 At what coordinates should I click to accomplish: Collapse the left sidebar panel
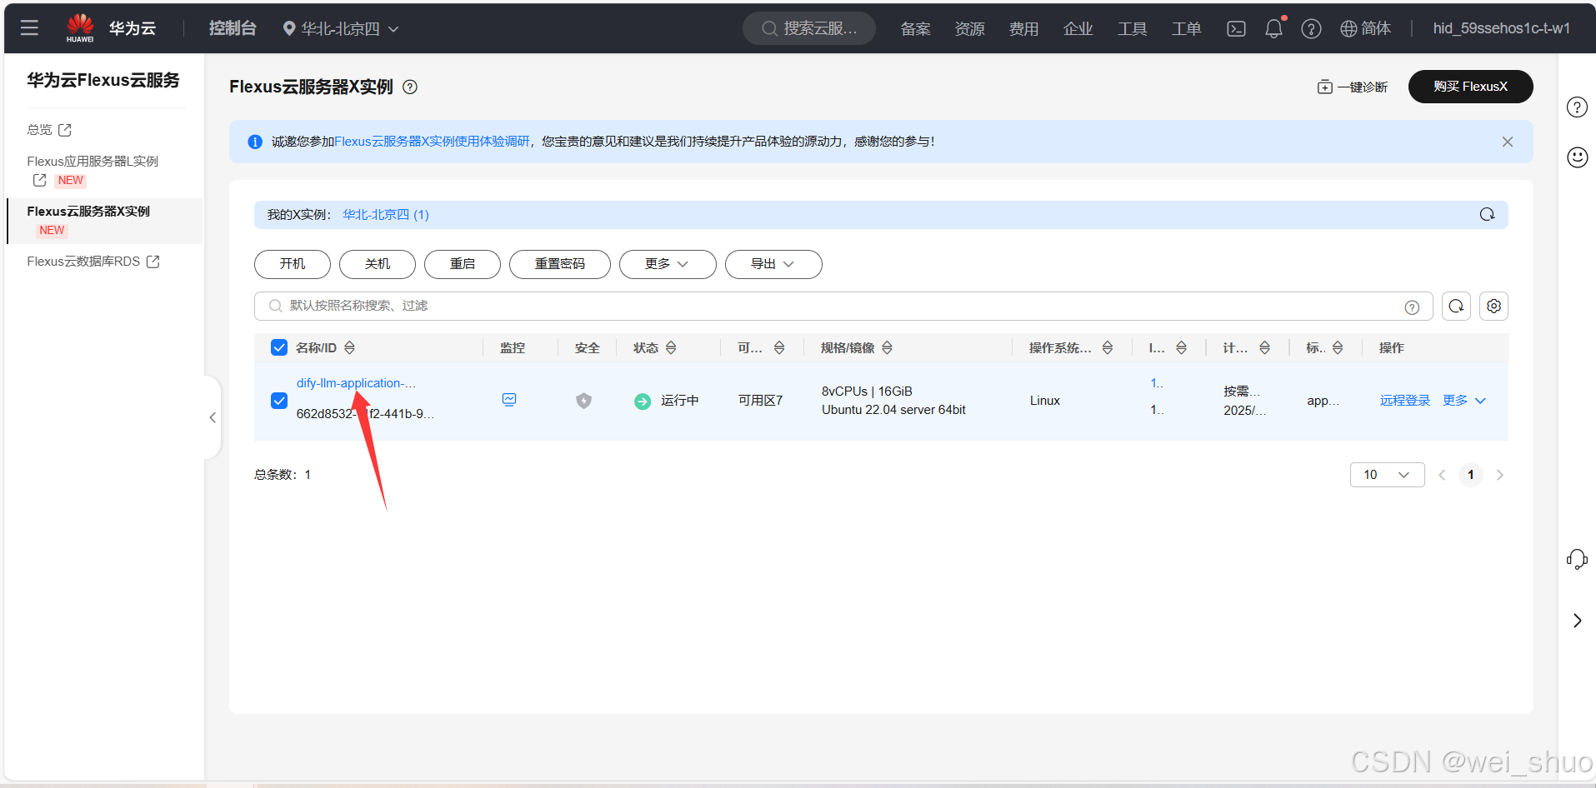[213, 417]
